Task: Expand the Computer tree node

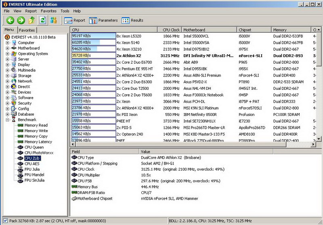Action: coord(8,43)
